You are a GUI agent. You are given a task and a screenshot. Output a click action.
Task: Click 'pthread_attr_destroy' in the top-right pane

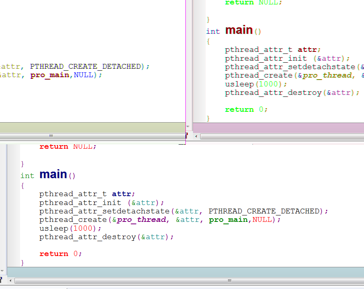[x=273, y=93]
